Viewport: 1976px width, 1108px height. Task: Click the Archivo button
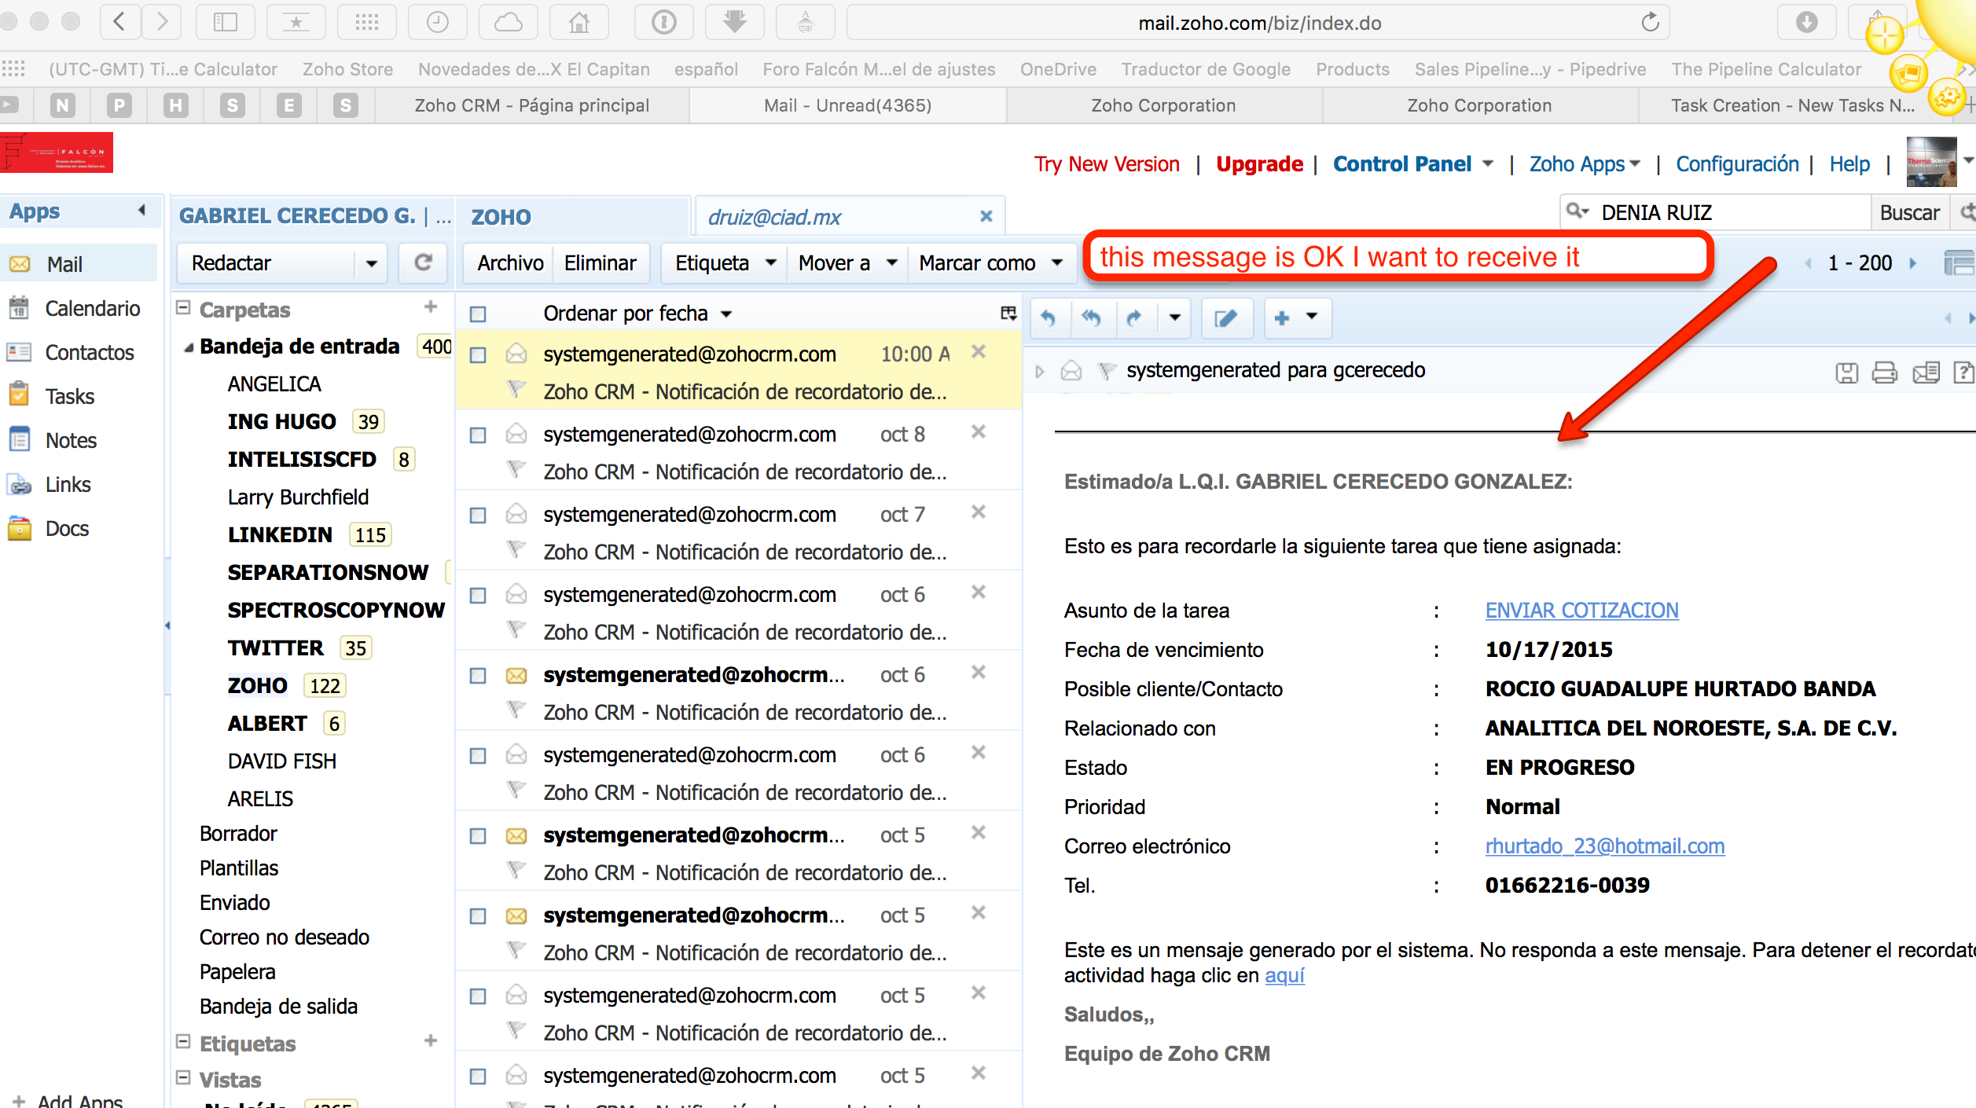pyautogui.click(x=510, y=262)
